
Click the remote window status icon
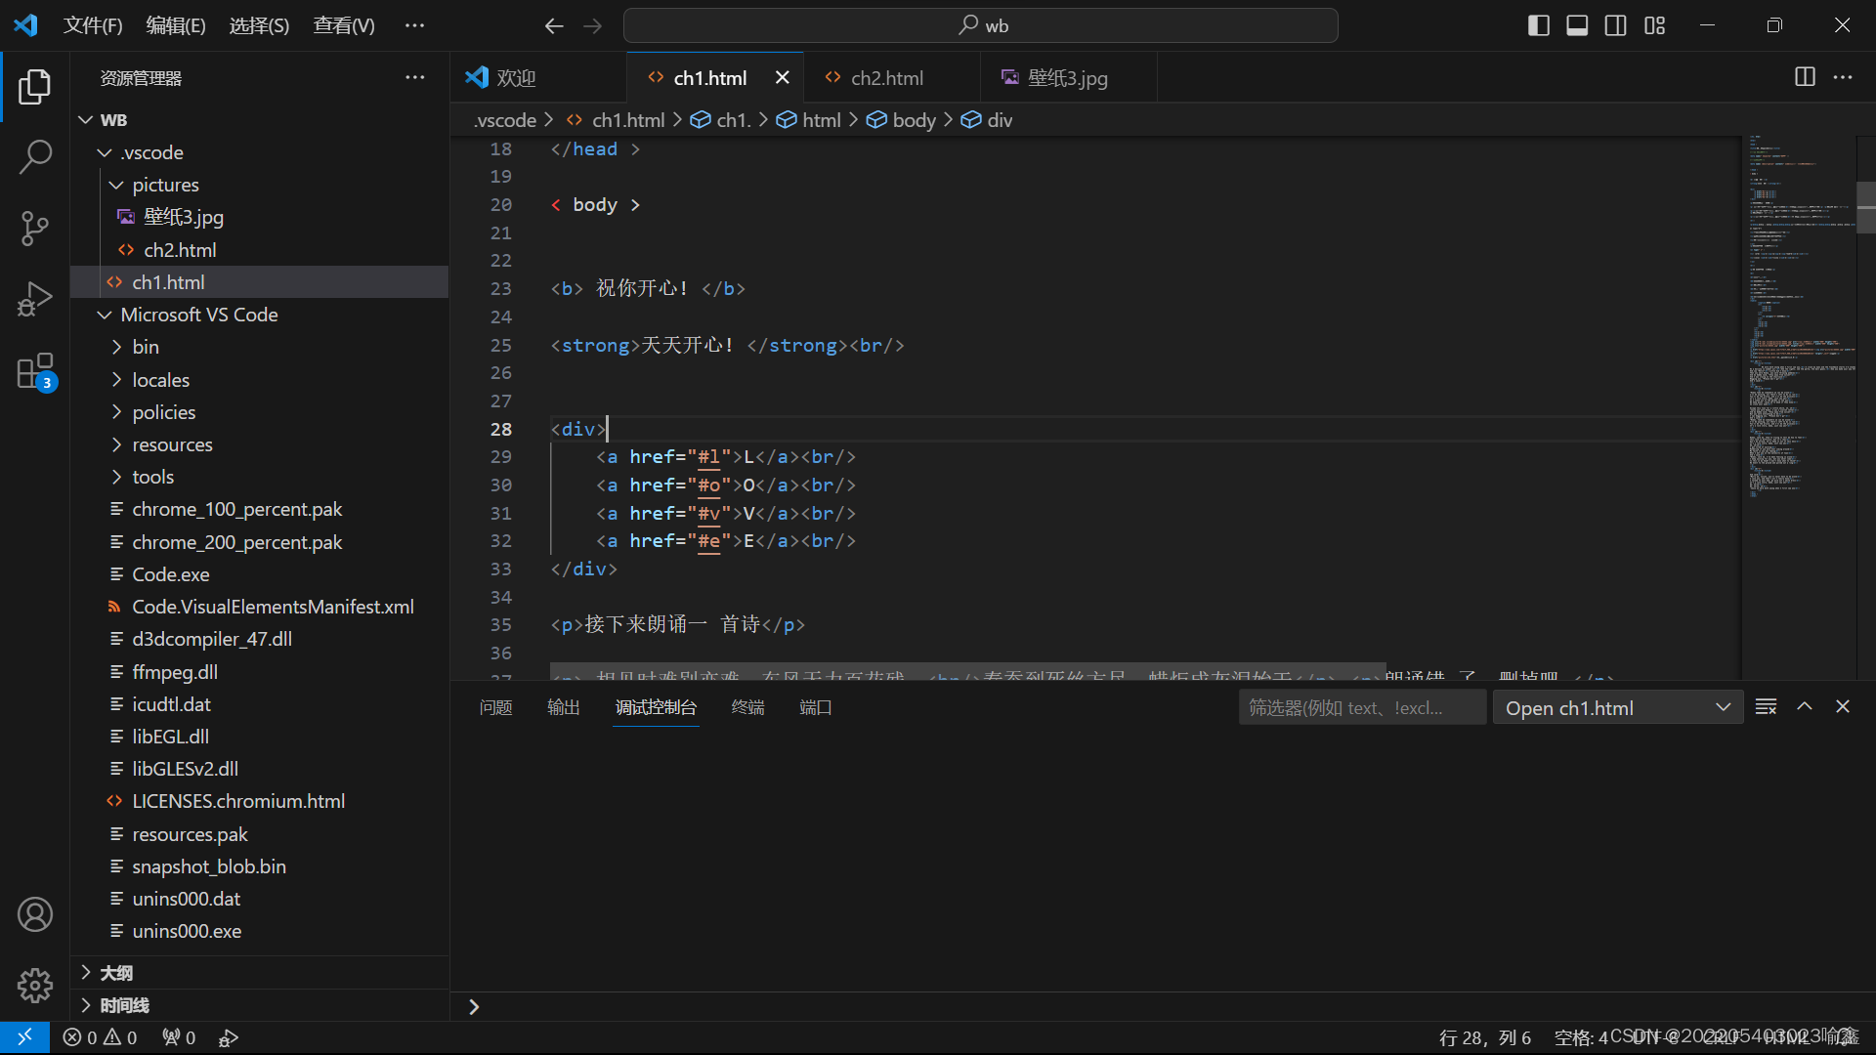(24, 1037)
